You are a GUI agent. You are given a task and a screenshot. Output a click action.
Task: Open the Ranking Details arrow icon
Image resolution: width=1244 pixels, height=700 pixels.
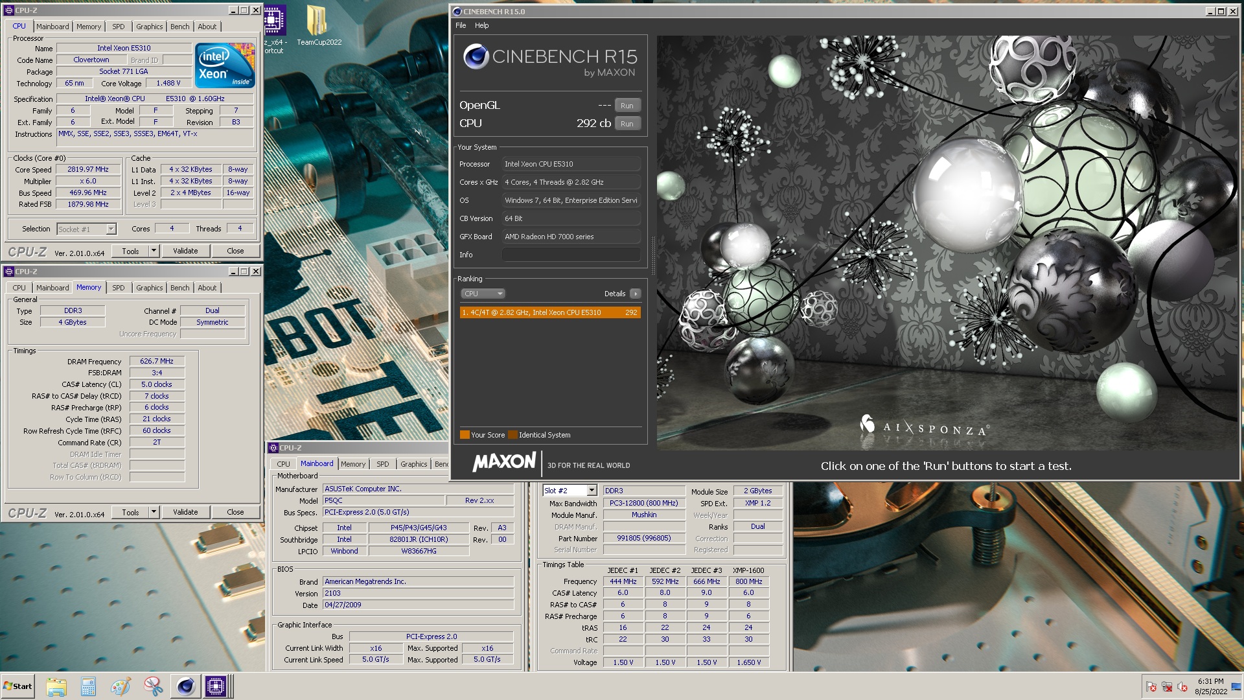[636, 294]
